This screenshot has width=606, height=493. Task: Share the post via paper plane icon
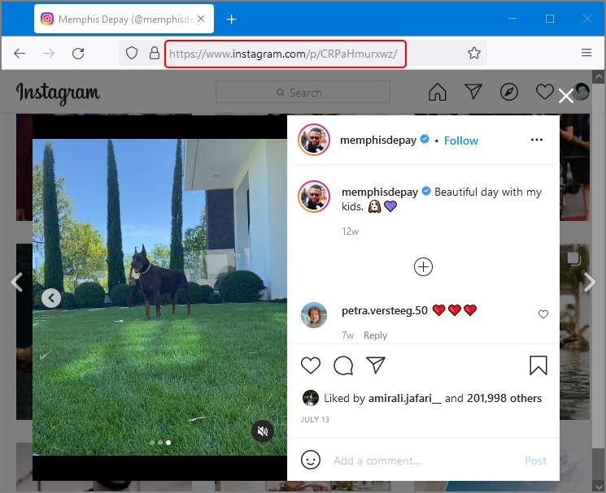pos(376,365)
